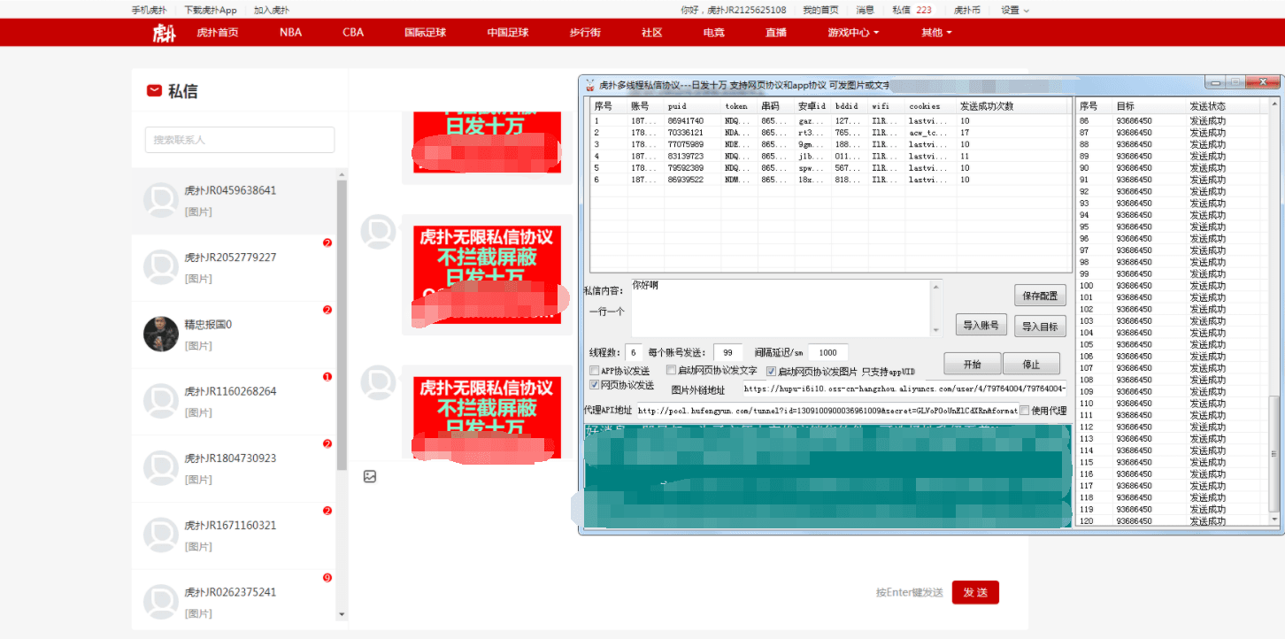Expand the 游戏中心 dropdown menu
Image resolution: width=1285 pixels, height=639 pixels.
853,33
